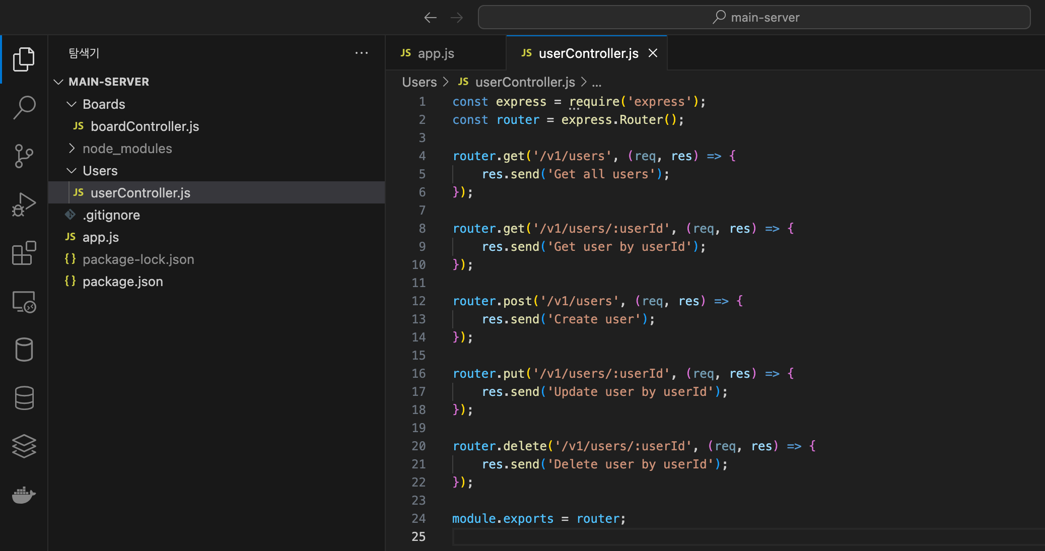
Task: Click the main-server command center search box
Action: click(x=754, y=18)
